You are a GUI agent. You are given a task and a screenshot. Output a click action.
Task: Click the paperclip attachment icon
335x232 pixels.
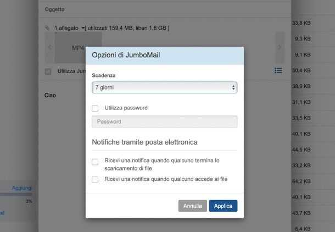coord(47,28)
